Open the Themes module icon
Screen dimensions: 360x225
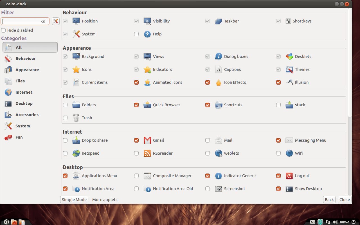pyautogui.click(x=289, y=69)
